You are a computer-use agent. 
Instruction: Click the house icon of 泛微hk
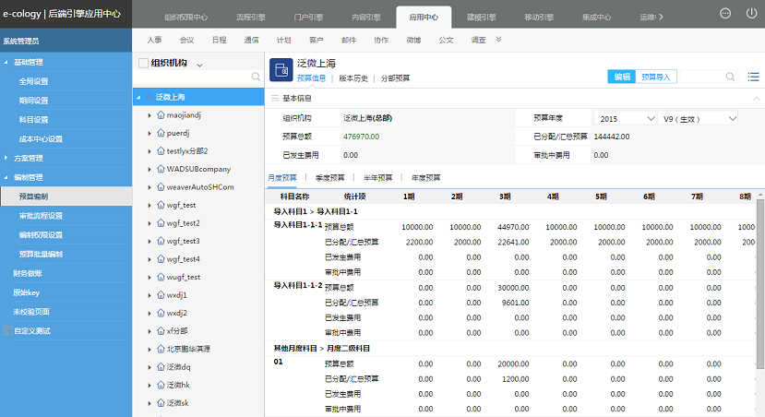tap(161, 385)
